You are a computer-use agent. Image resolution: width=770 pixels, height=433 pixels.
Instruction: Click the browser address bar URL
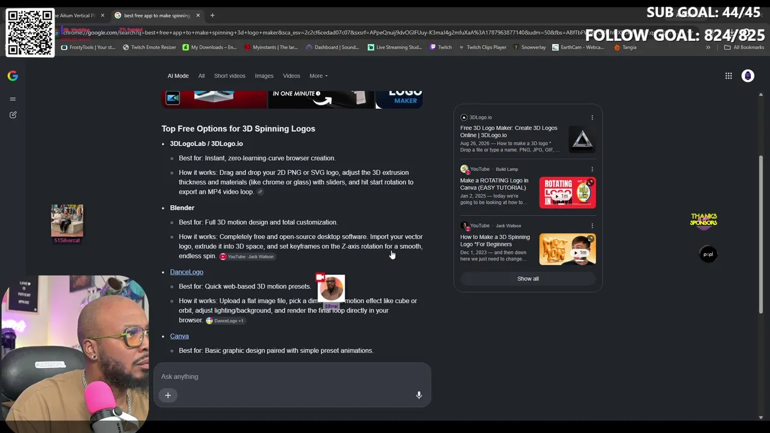point(325,32)
